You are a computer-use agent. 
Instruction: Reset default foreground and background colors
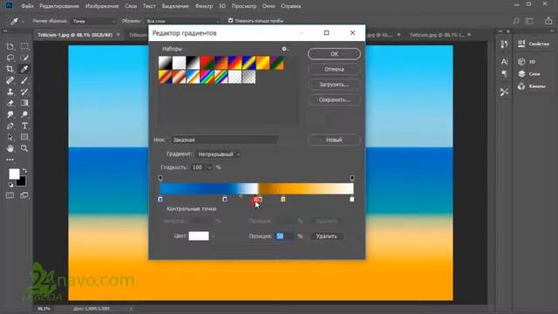(x=10, y=185)
